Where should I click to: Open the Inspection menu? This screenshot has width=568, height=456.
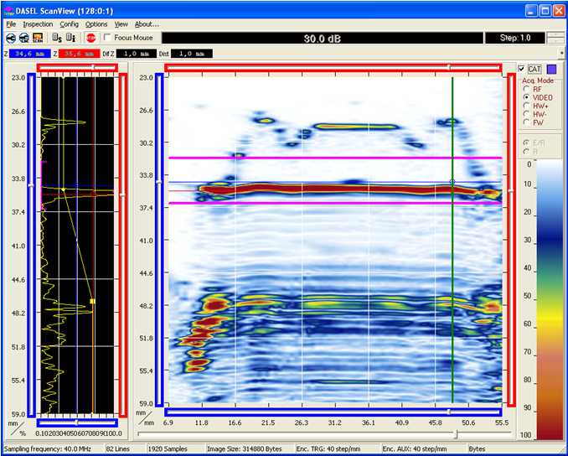click(x=38, y=24)
